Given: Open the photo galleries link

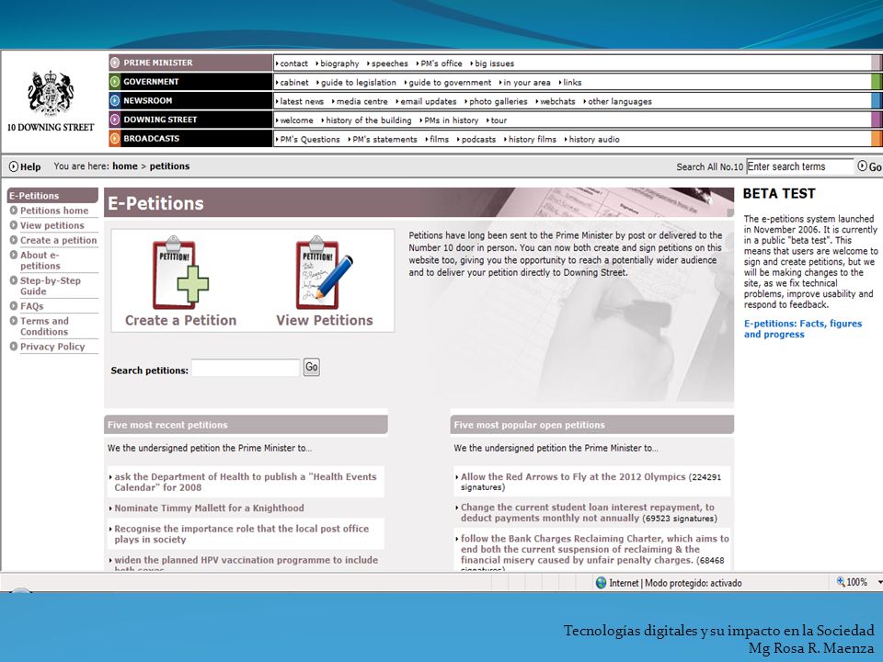Looking at the screenshot, I should pyautogui.click(x=498, y=101).
